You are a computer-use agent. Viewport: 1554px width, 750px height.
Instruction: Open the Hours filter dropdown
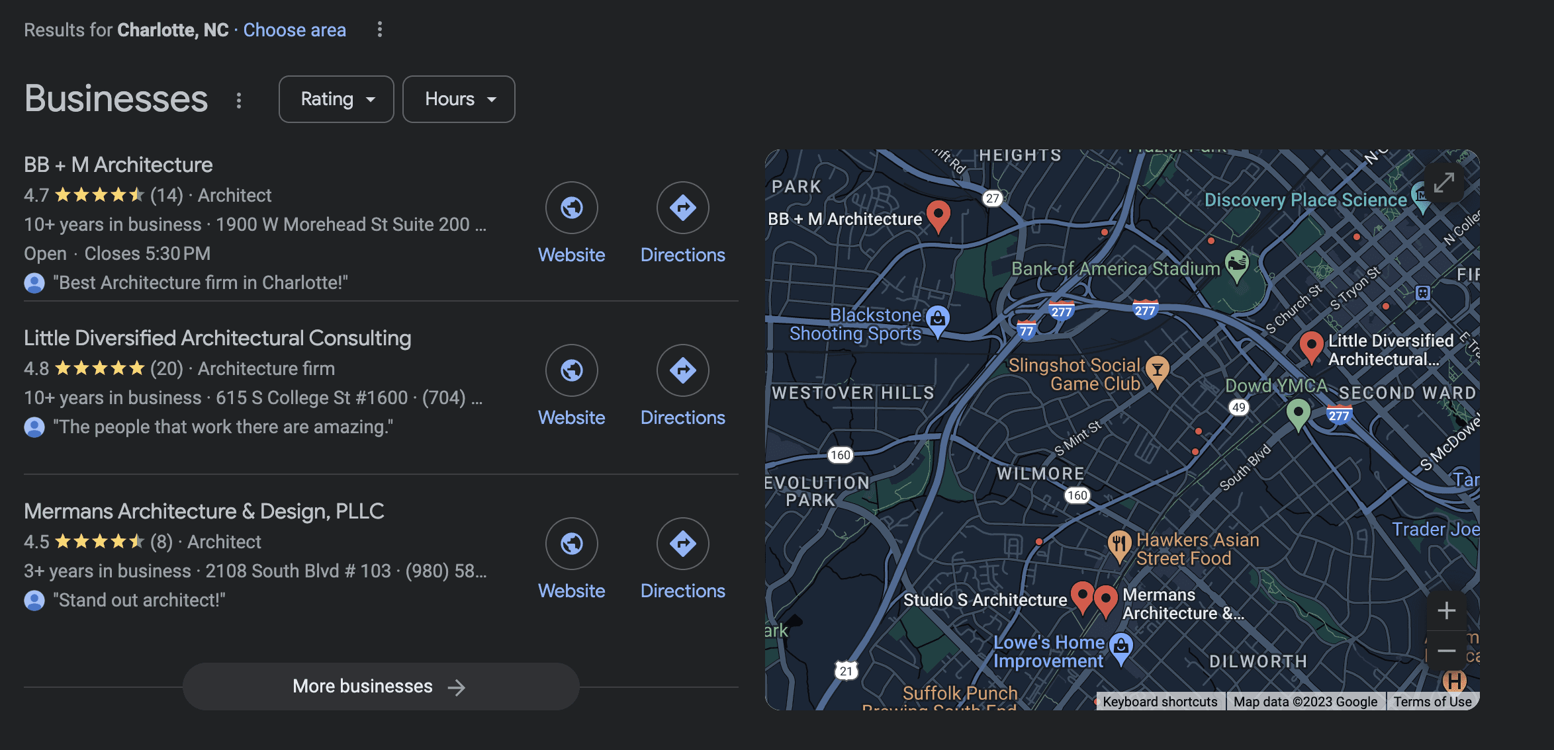[x=459, y=99]
